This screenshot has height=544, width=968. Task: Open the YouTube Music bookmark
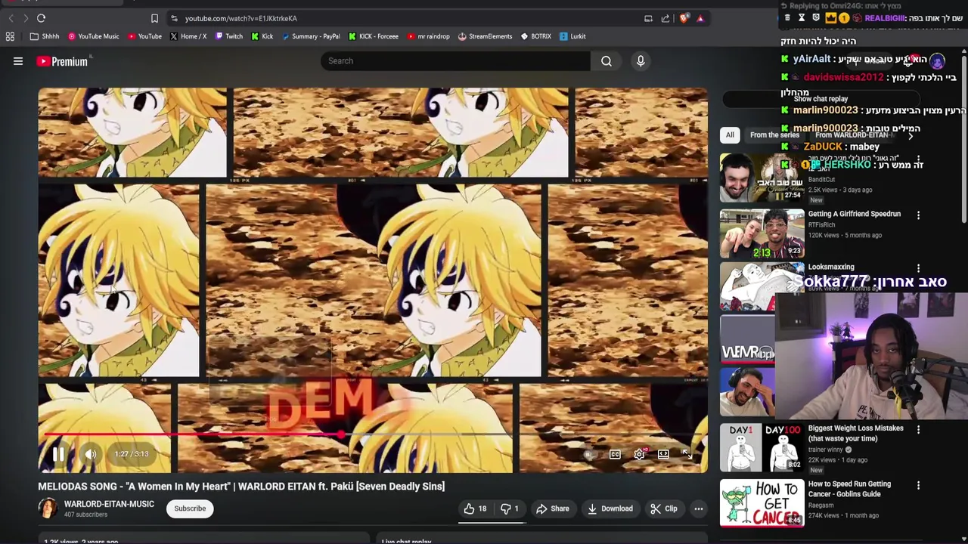(x=94, y=36)
